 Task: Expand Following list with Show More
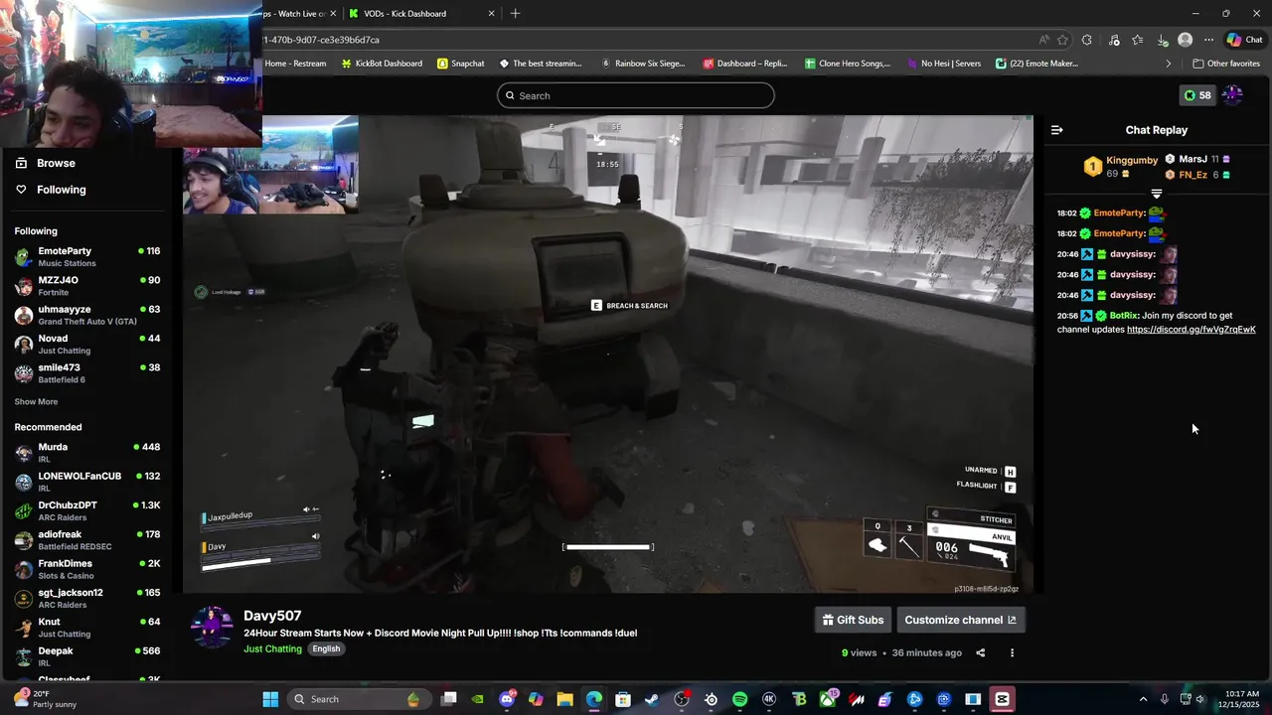[x=36, y=402]
